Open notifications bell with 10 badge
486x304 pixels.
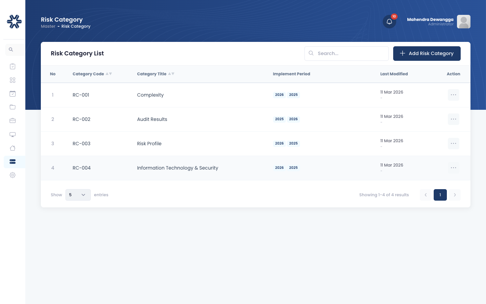(389, 22)
